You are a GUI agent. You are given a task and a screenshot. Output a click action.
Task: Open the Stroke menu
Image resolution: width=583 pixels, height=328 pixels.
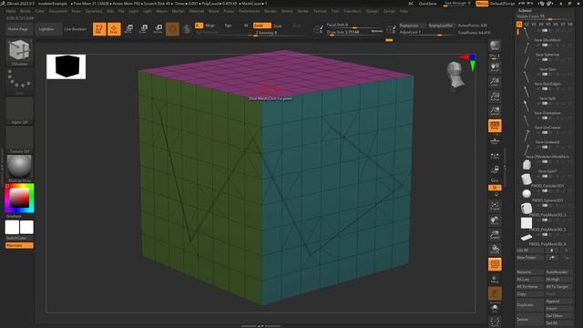tap(303, 11)
